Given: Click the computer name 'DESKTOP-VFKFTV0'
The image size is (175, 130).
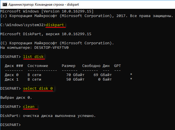Looking at the screenshot, I should point(51,48).
